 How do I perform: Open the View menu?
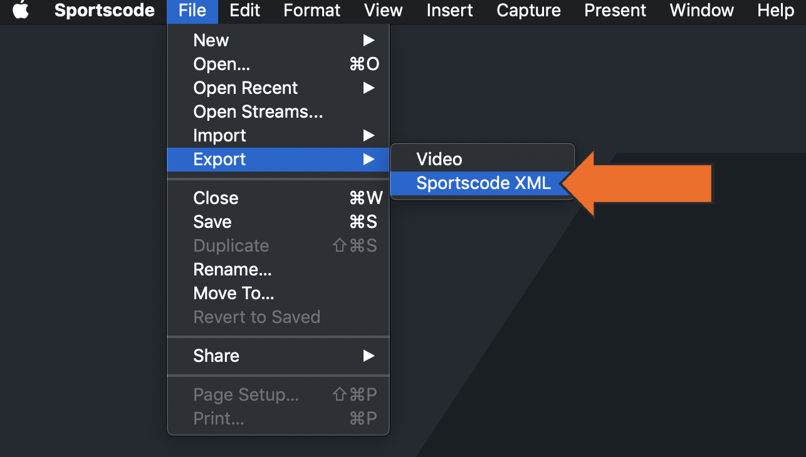coord(383,10)
